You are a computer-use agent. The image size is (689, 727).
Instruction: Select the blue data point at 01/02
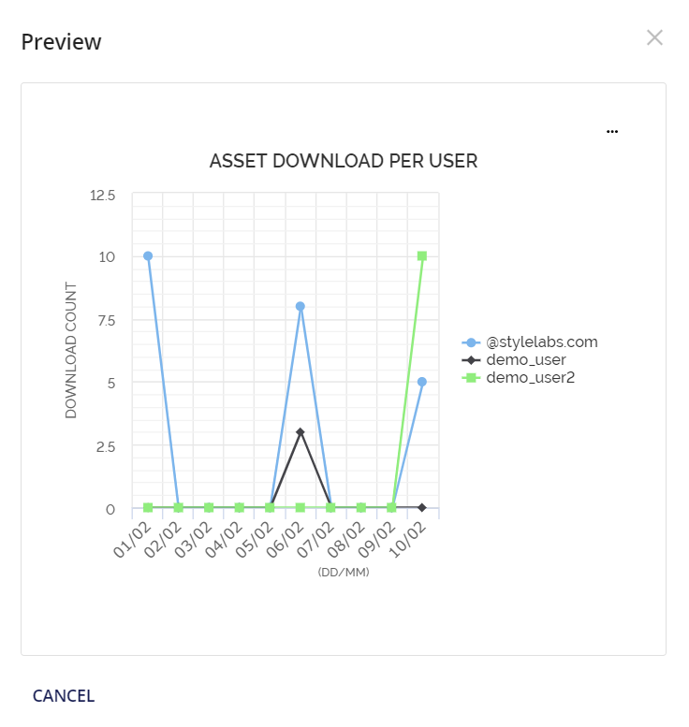tap(148, 255)
